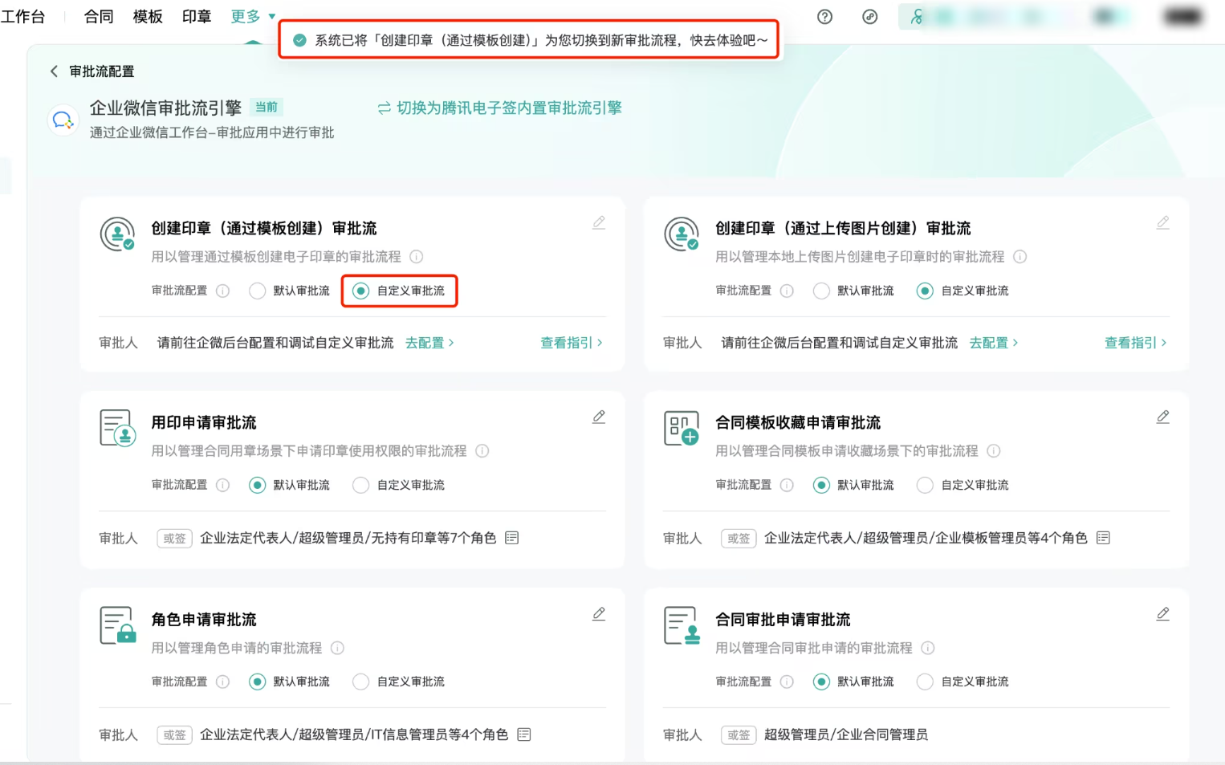
Task: Open the help question mark icon in top bar
Action: point(824,17)
